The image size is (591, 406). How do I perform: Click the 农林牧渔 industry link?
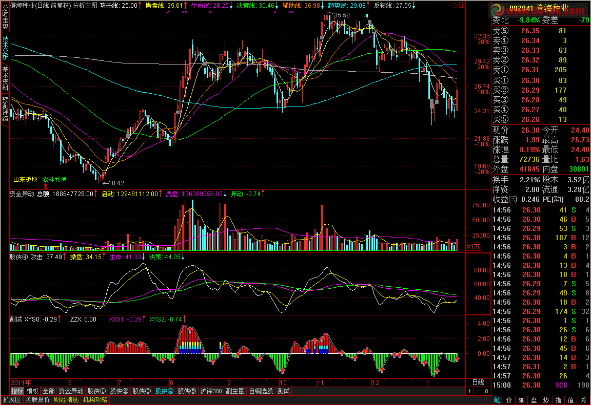[54, 180]
